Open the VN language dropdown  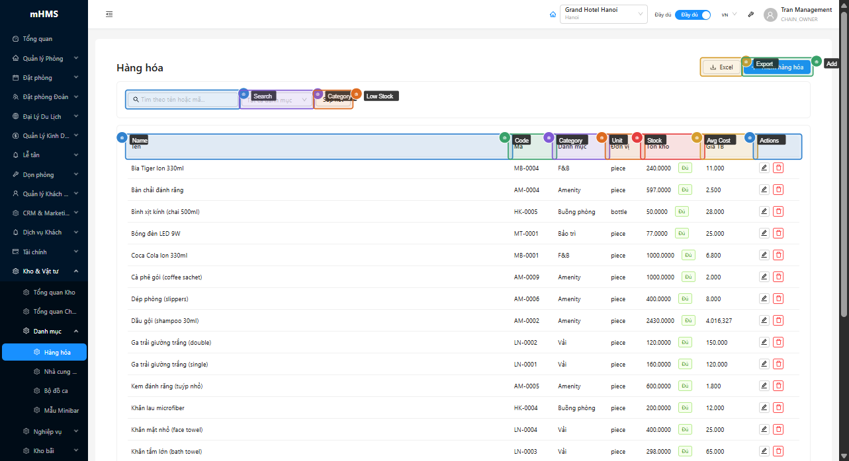(x=729, y=15)
